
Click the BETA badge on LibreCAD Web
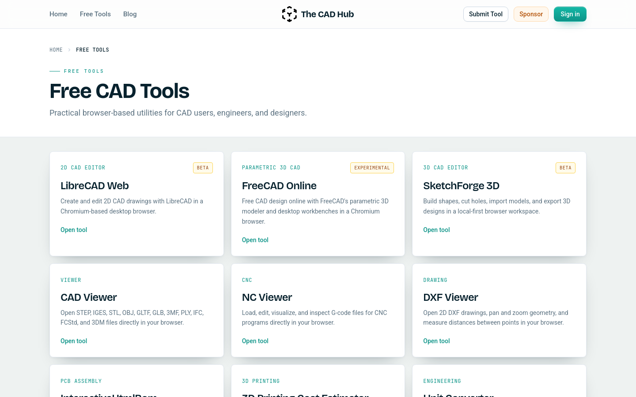203,168
